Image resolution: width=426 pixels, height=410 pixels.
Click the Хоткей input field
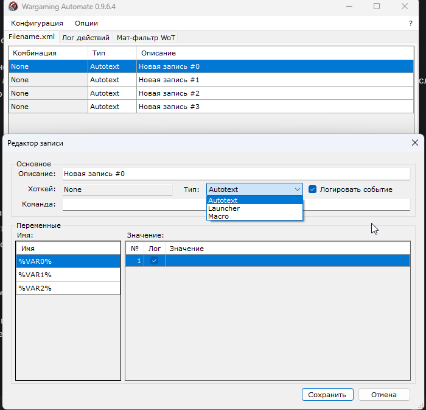tap(117, 189)
